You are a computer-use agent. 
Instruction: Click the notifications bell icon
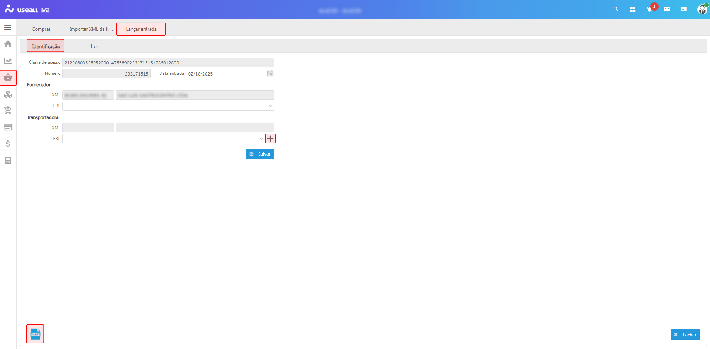(x=649, y=10)
